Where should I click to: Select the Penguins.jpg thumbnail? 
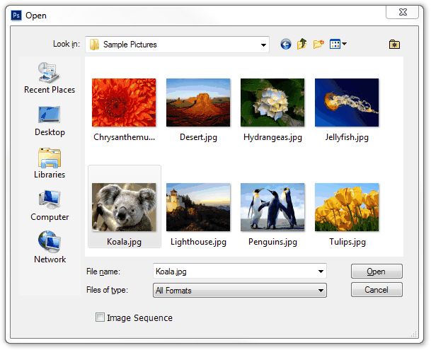272,207
